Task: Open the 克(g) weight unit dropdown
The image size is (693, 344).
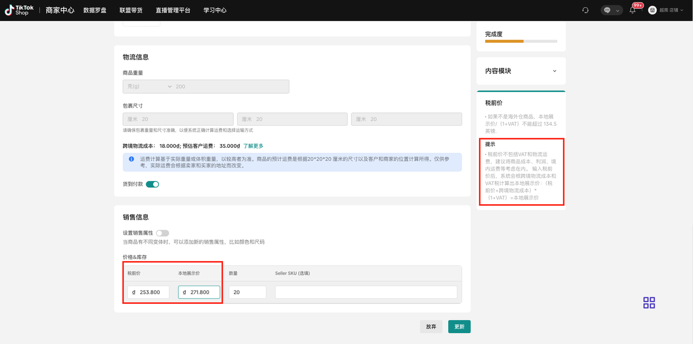Action: pos(149,87)
